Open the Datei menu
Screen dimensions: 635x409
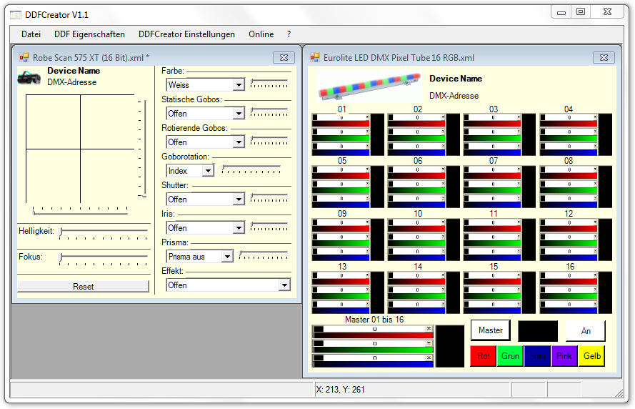[31, 34]
